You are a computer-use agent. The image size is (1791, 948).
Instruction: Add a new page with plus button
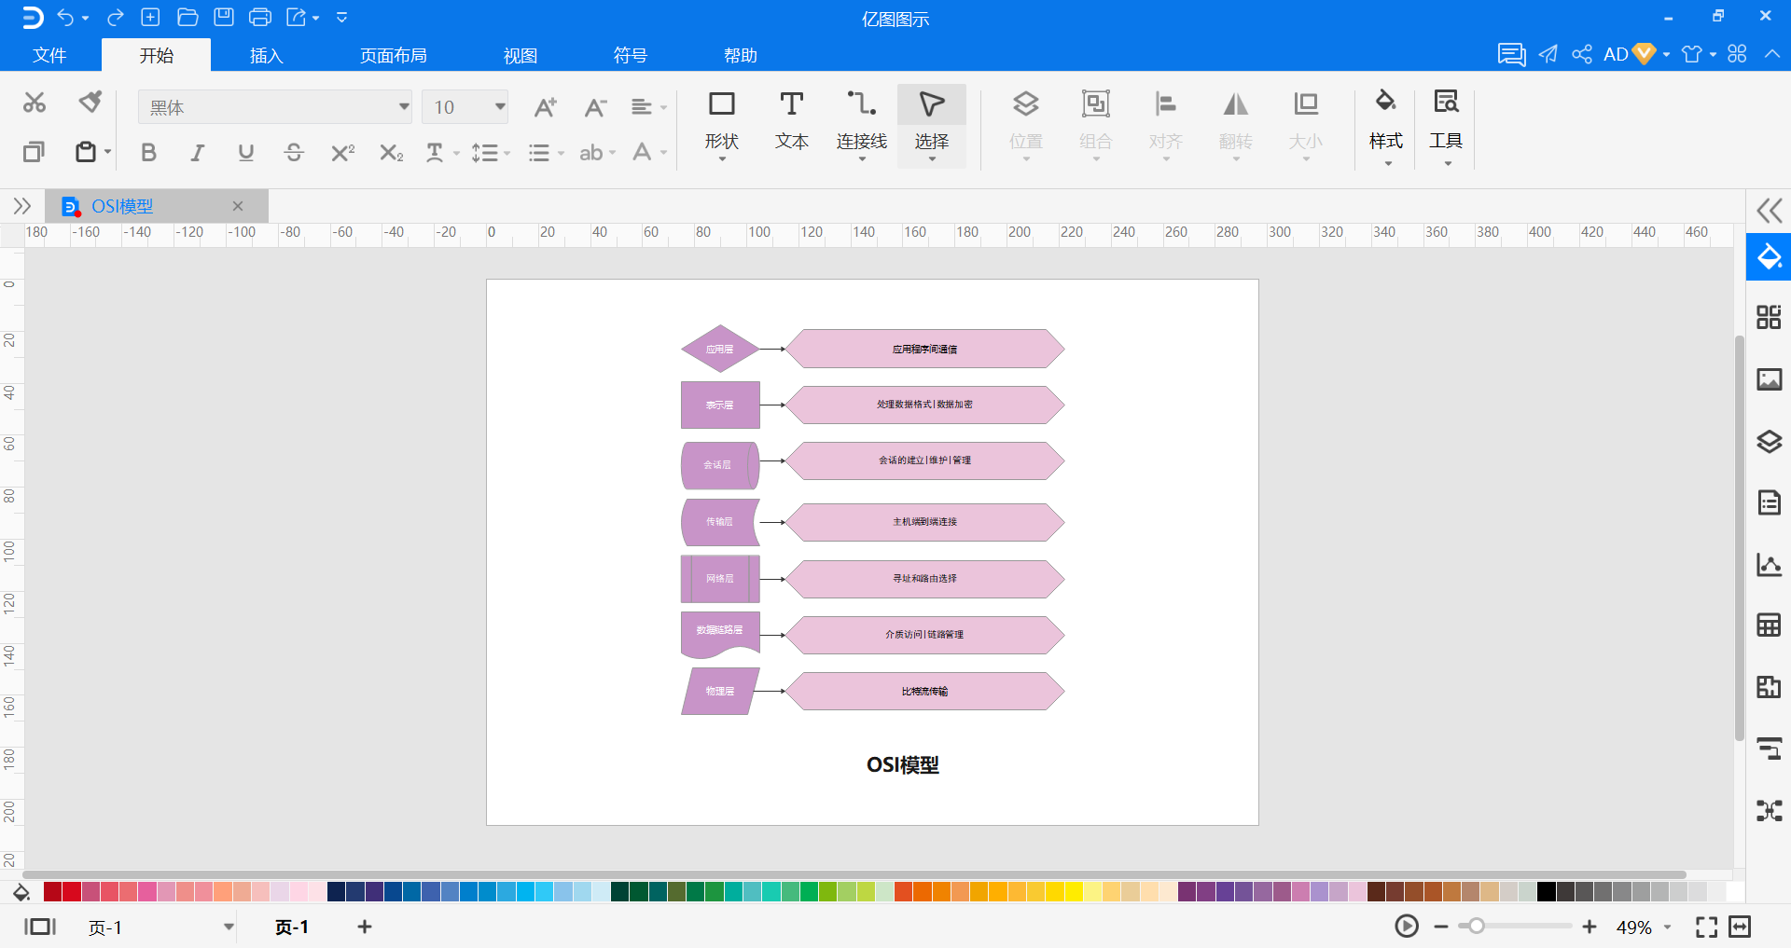point(365,927)
